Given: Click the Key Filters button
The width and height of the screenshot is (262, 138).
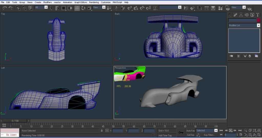Looking at the screenshot, I should point(209,135).
